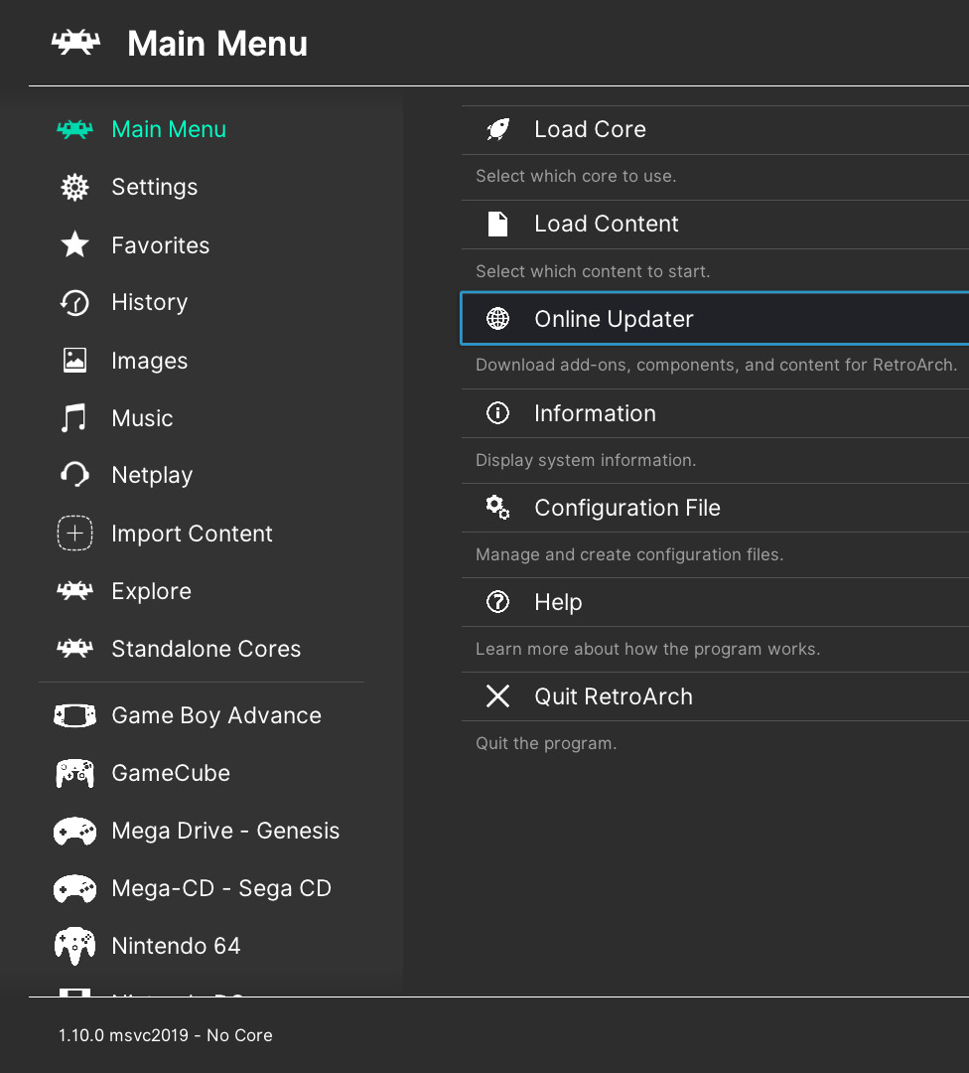This screenshot has width=969, height=1073.
Task: Click the Mega-CD - Sega CD controller icon
Action: tap(74, 888)
